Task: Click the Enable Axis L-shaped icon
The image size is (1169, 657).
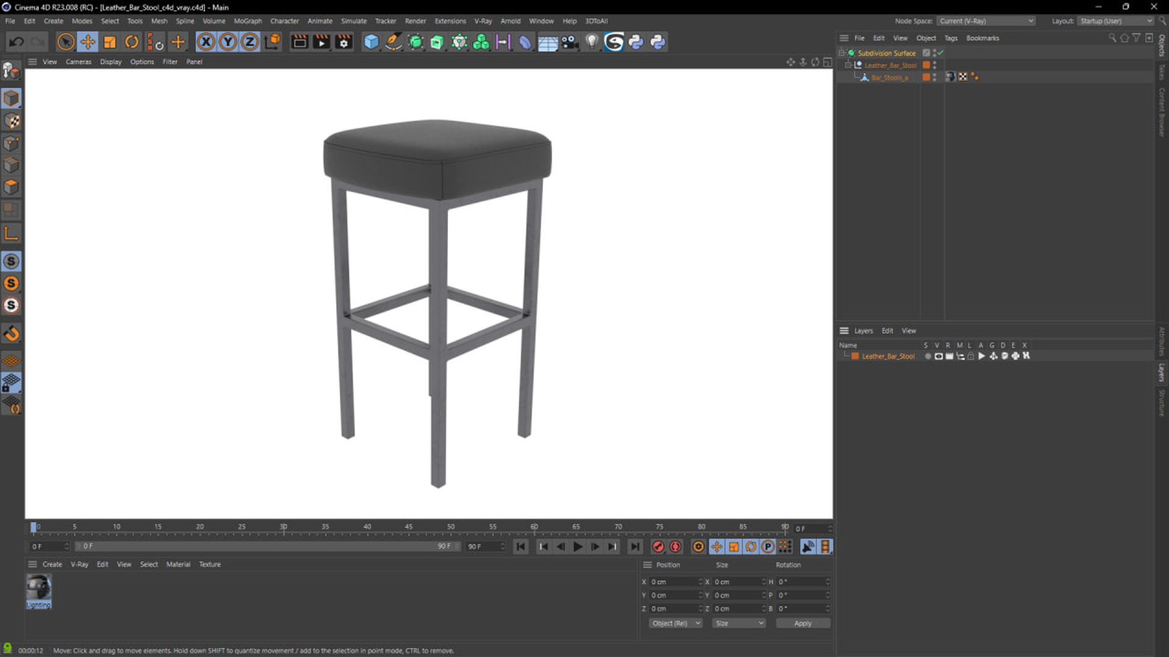Action: [x=12, y=233]
